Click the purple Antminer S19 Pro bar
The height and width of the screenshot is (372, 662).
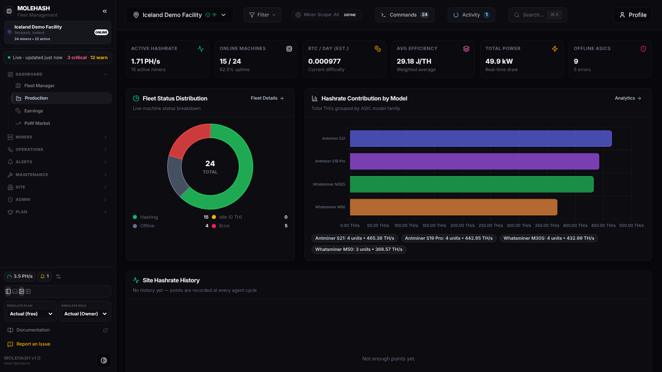(x=474, y=162)
